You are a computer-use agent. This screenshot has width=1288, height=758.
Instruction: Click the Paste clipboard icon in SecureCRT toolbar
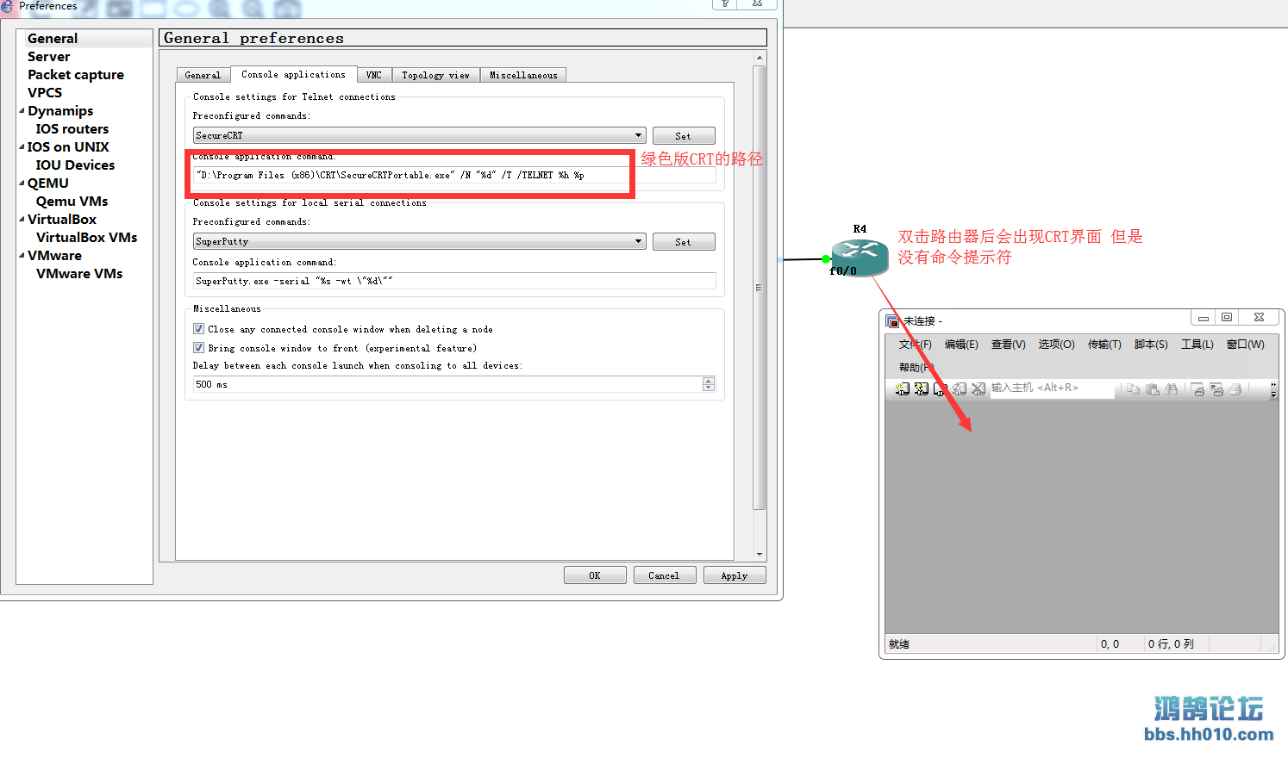pos(1152,389)
